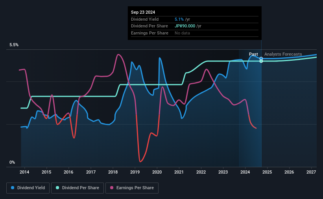Click the 2026 x-axis label

pyautogui.click(x=289, y=172)
